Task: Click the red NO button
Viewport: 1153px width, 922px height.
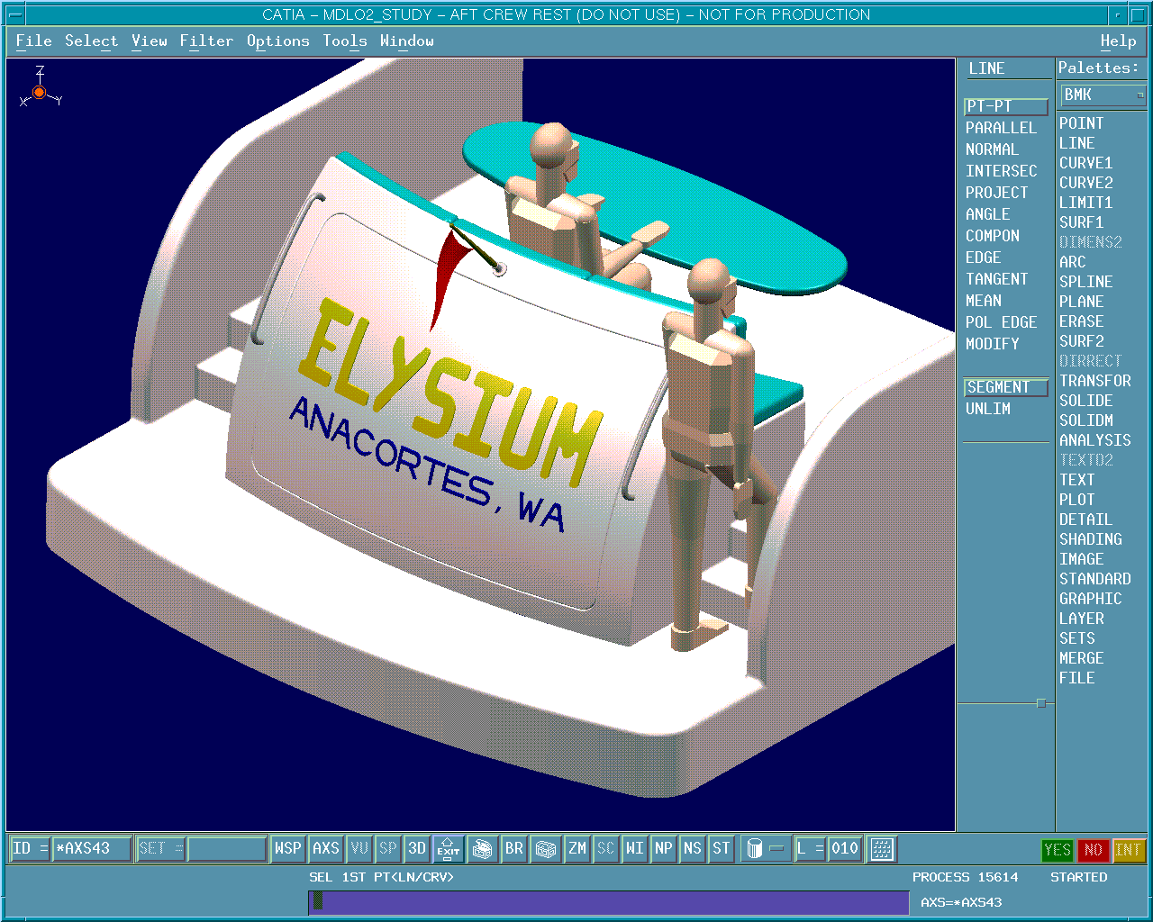Action: pos(1093,850)
